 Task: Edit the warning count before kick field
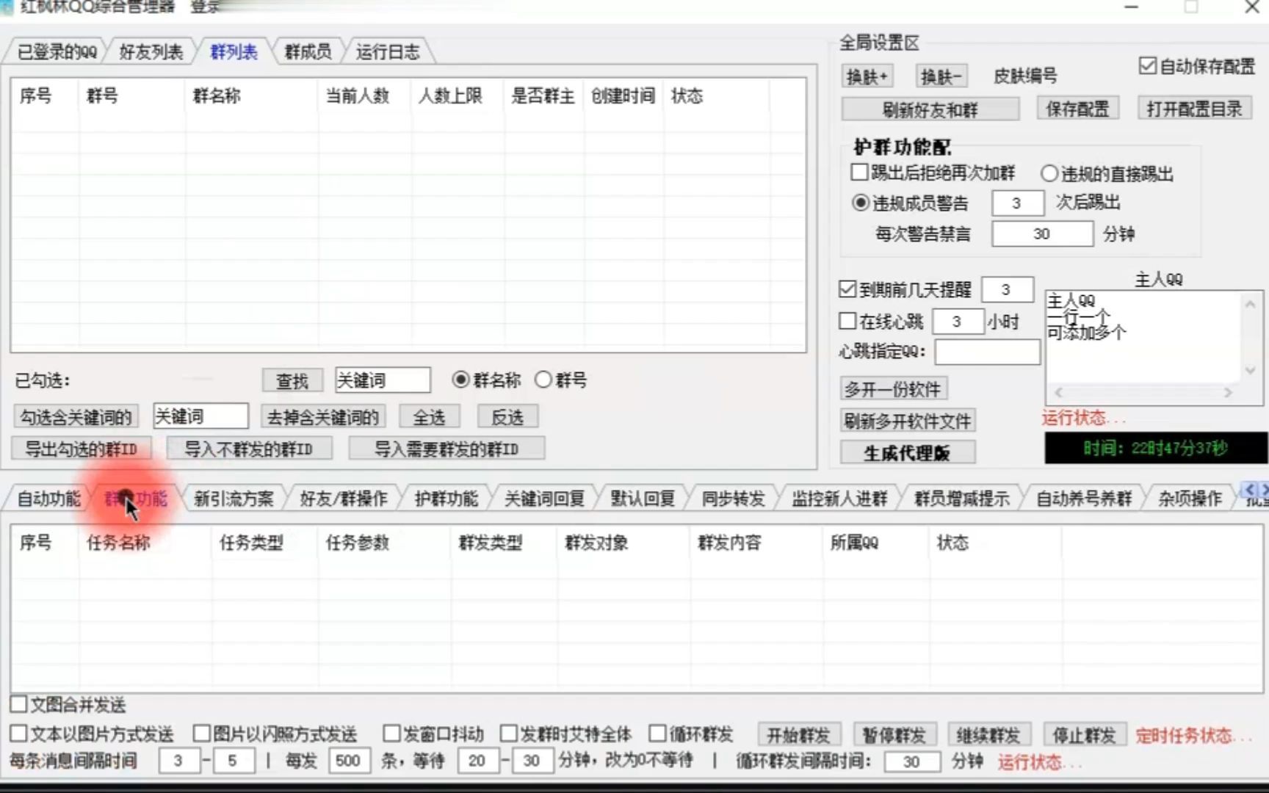[1017, 203]
